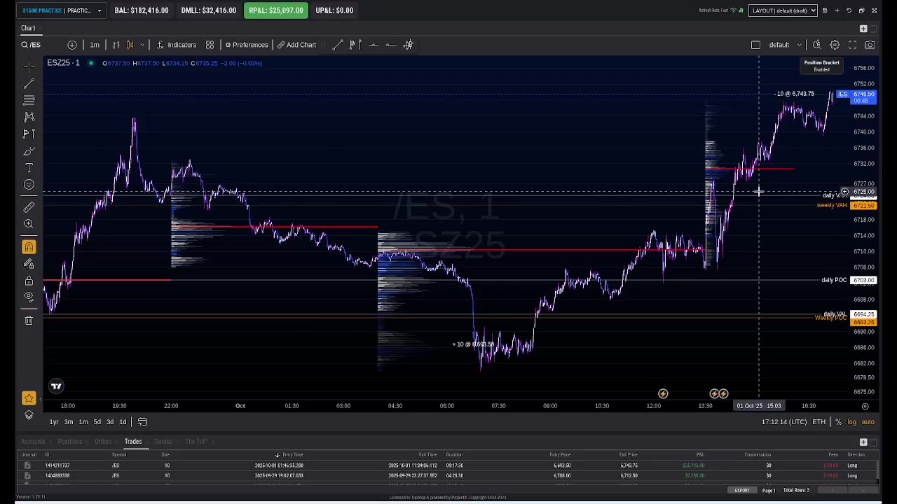Viewport: 897px width, 504px height.
Task: Click the EXPORT button
Action: point(742,491)
